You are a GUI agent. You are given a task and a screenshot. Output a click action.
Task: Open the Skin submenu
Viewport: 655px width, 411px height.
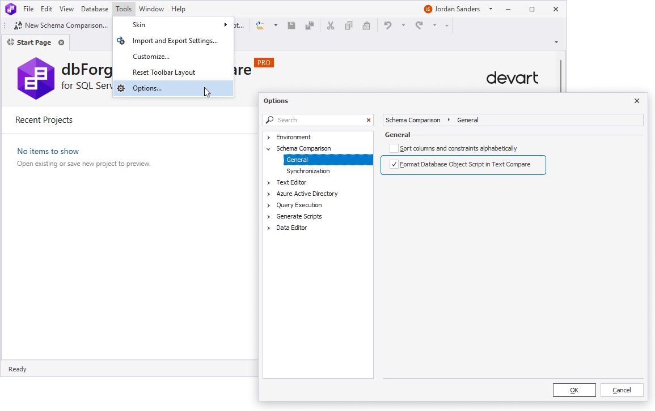point(173,25)
